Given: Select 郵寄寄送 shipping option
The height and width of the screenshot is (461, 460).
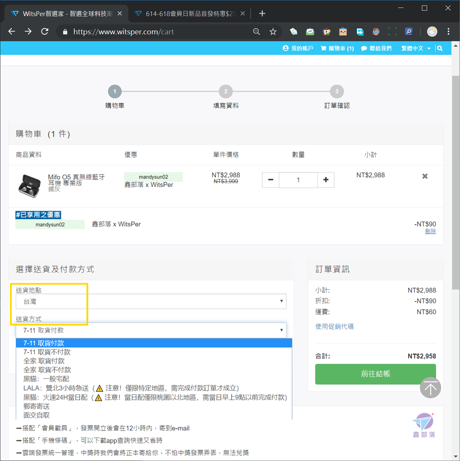Looking at the screenshot, I should pos(154,407).
